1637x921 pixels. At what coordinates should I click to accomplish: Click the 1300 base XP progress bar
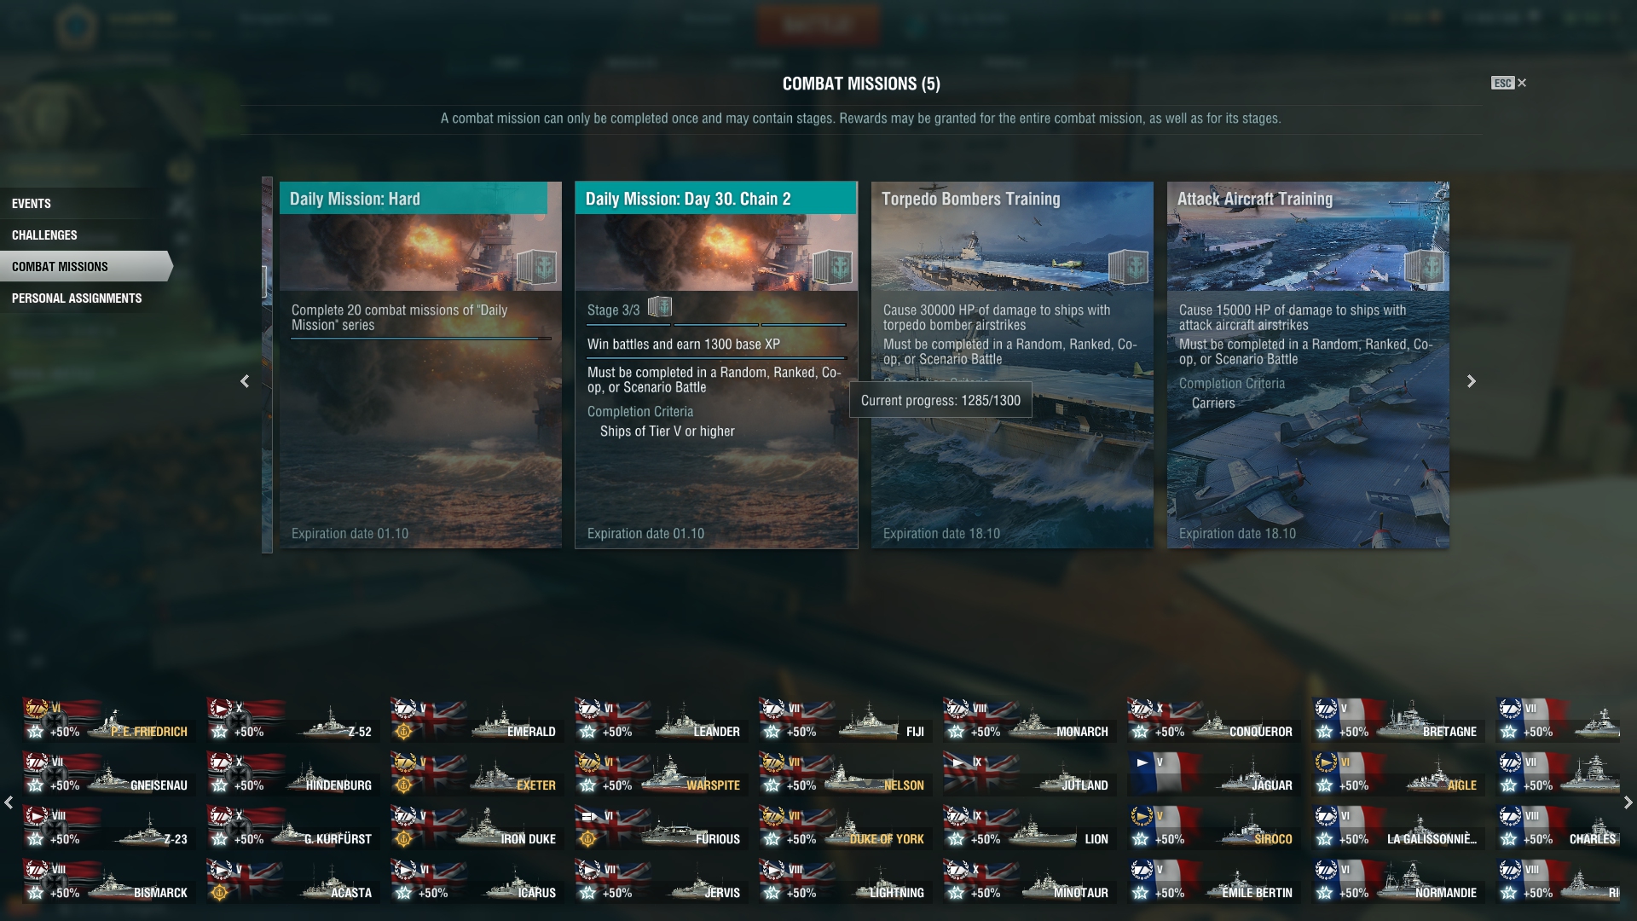point(716,358)
